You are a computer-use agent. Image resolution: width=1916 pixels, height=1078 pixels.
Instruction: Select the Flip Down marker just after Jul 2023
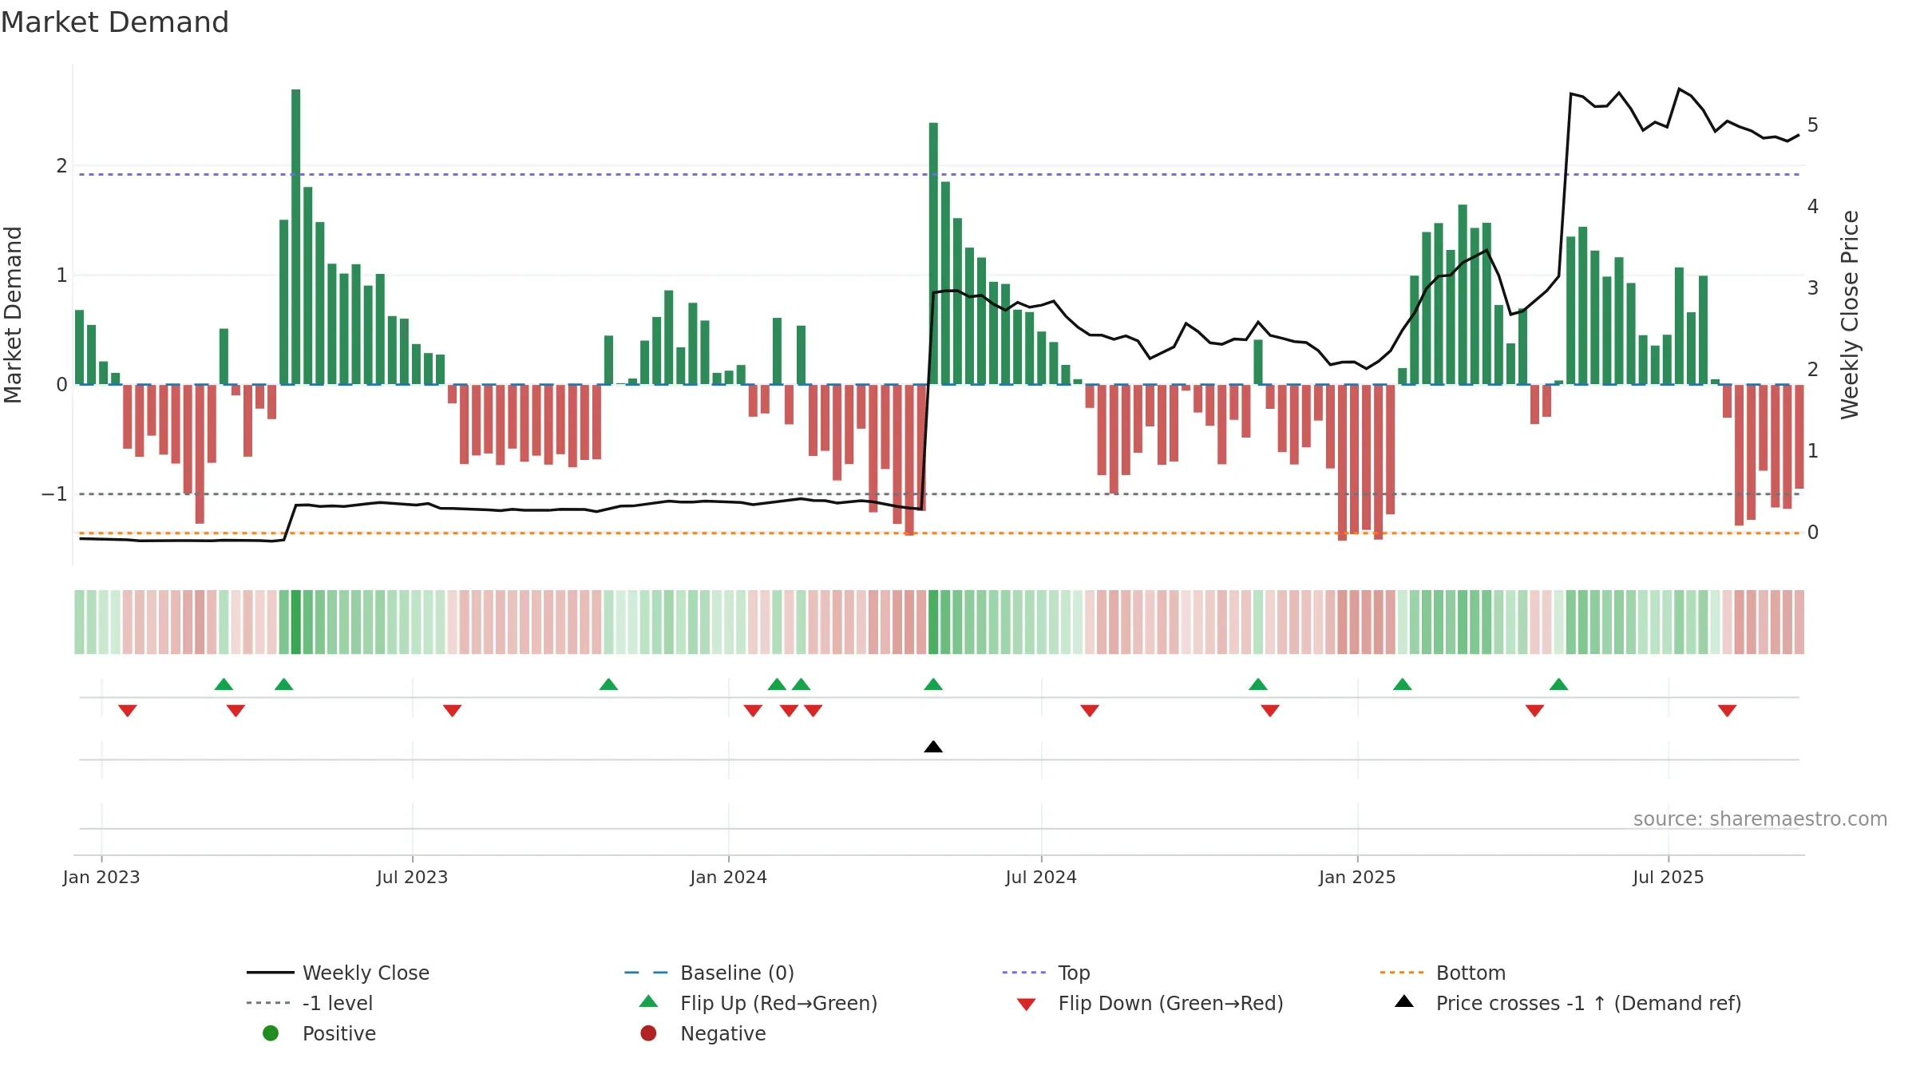453,711
